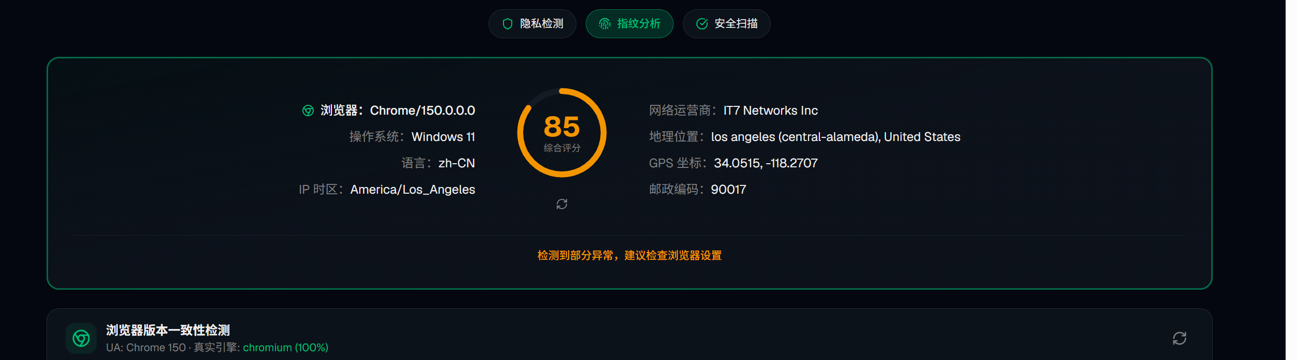The height and width of the screenshot is (360, 1297).
Task: Click the GPS coordinates 34.0515, -118.2707
Action: (x=766, y=163)
